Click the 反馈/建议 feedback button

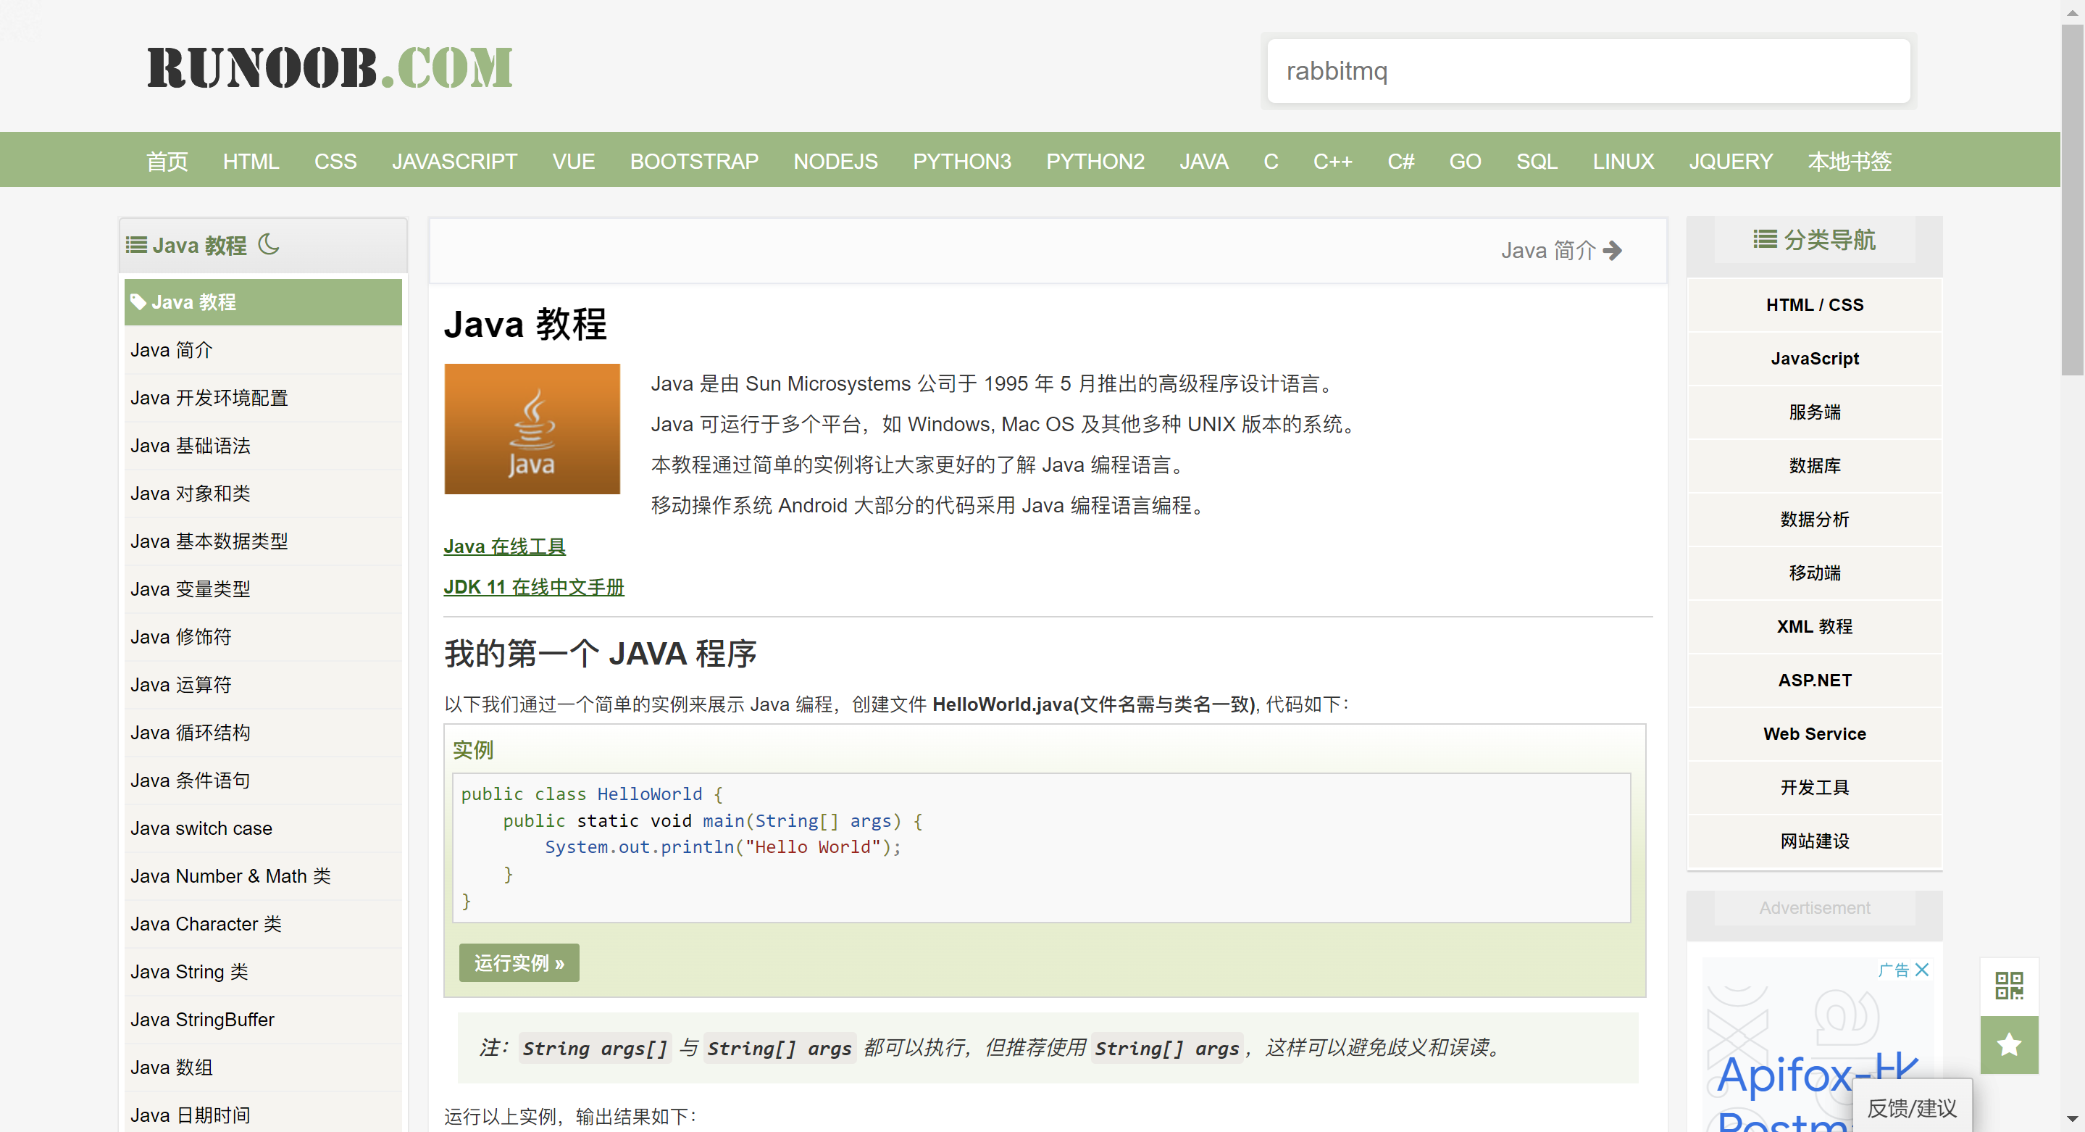pyautogui.click(x=1911, y=1107)
